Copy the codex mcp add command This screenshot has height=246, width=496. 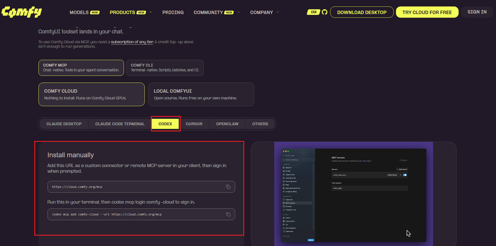coord(228,214)
